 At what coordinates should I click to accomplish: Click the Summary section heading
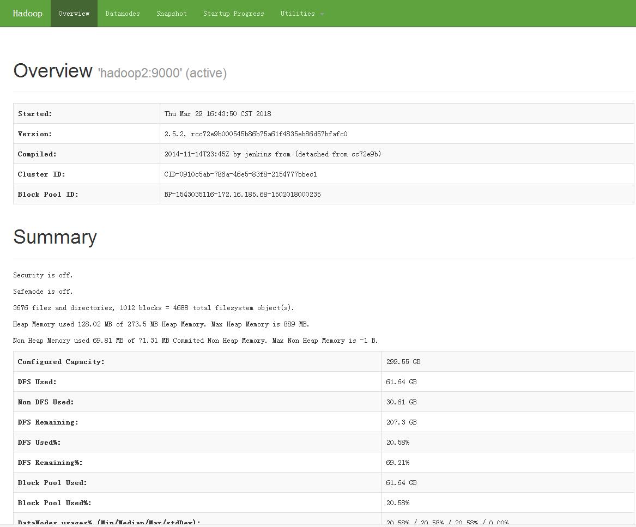click(x=55, y=237)
